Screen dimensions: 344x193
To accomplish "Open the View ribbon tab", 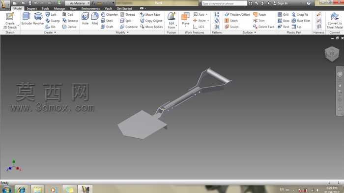I will point(73,8).
